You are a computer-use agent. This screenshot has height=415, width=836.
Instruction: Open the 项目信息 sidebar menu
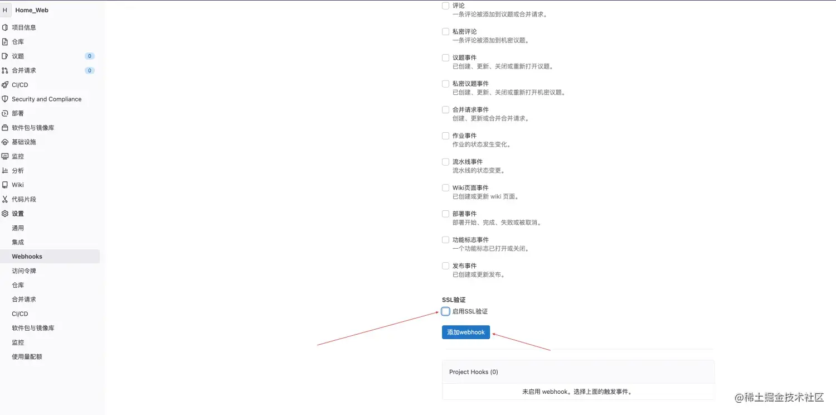[24, 27]
